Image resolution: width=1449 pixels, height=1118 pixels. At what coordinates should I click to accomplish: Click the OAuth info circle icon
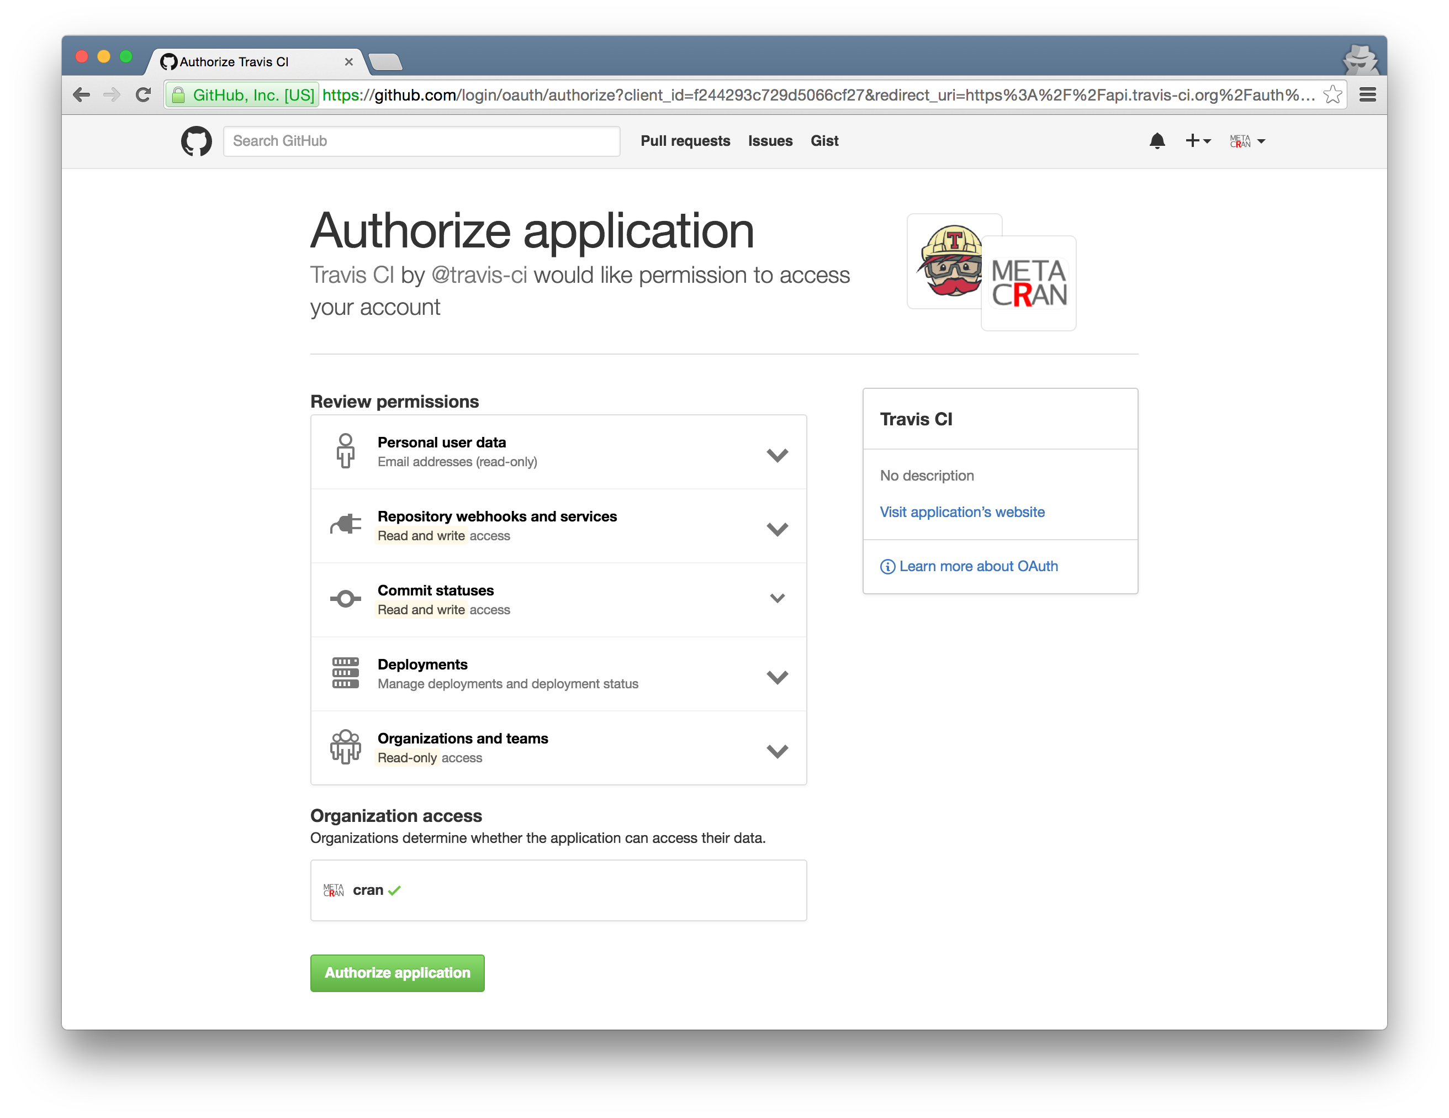(887, 567)
